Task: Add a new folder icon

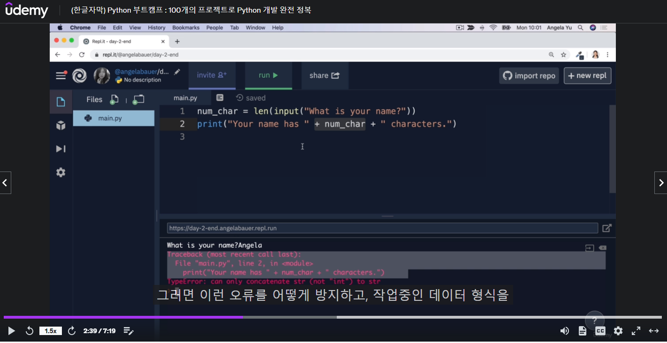Action: click(x=138, y=99)
